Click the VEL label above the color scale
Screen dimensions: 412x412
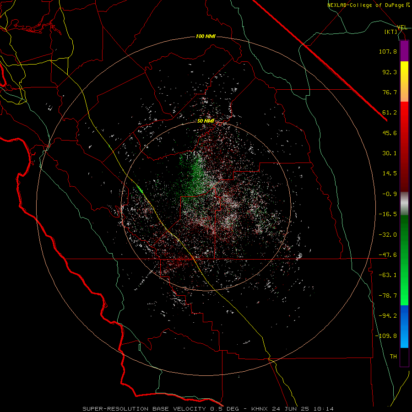pyautogui.click(x=402, y=27)
